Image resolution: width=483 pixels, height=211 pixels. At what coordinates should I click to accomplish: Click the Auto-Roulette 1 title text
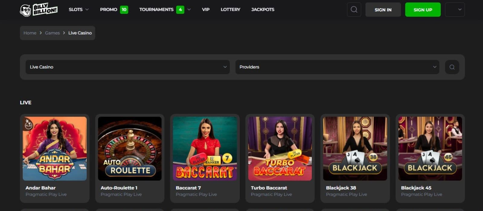click(119, 188)
